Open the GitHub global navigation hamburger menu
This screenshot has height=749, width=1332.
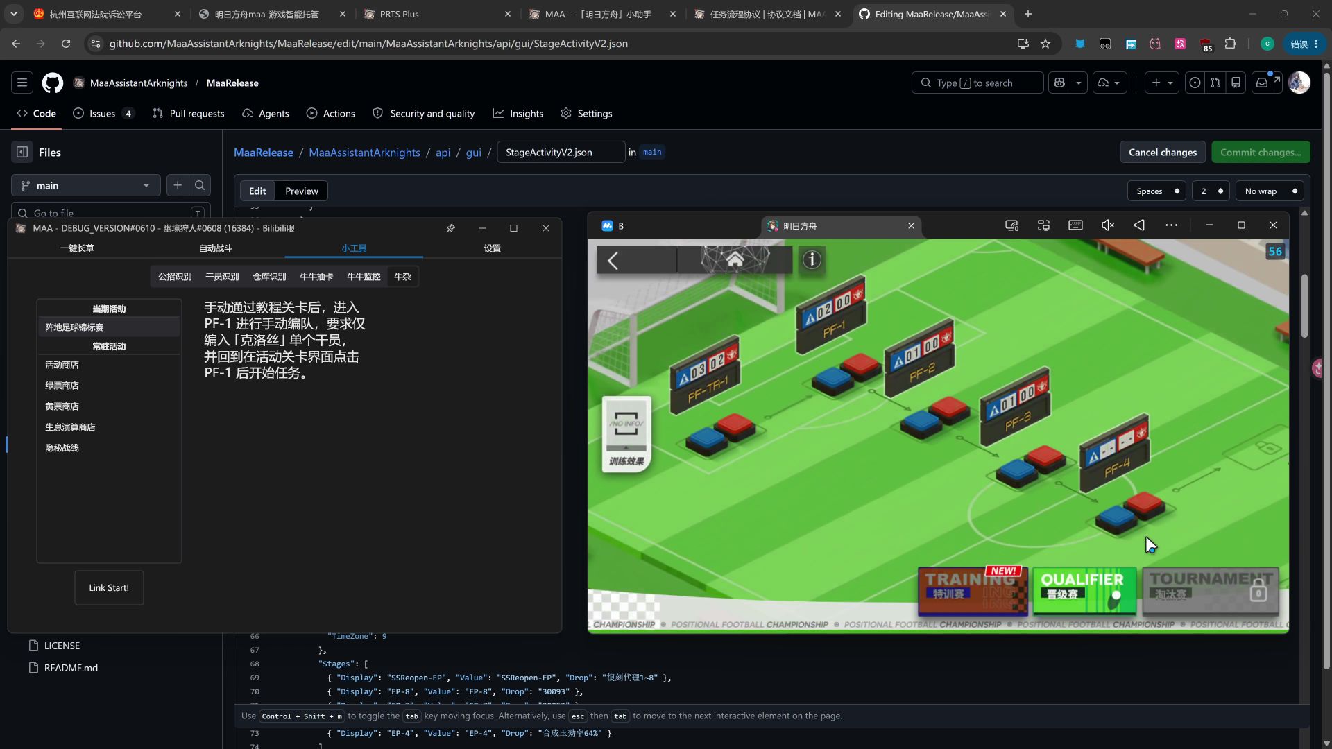(22, 83)
